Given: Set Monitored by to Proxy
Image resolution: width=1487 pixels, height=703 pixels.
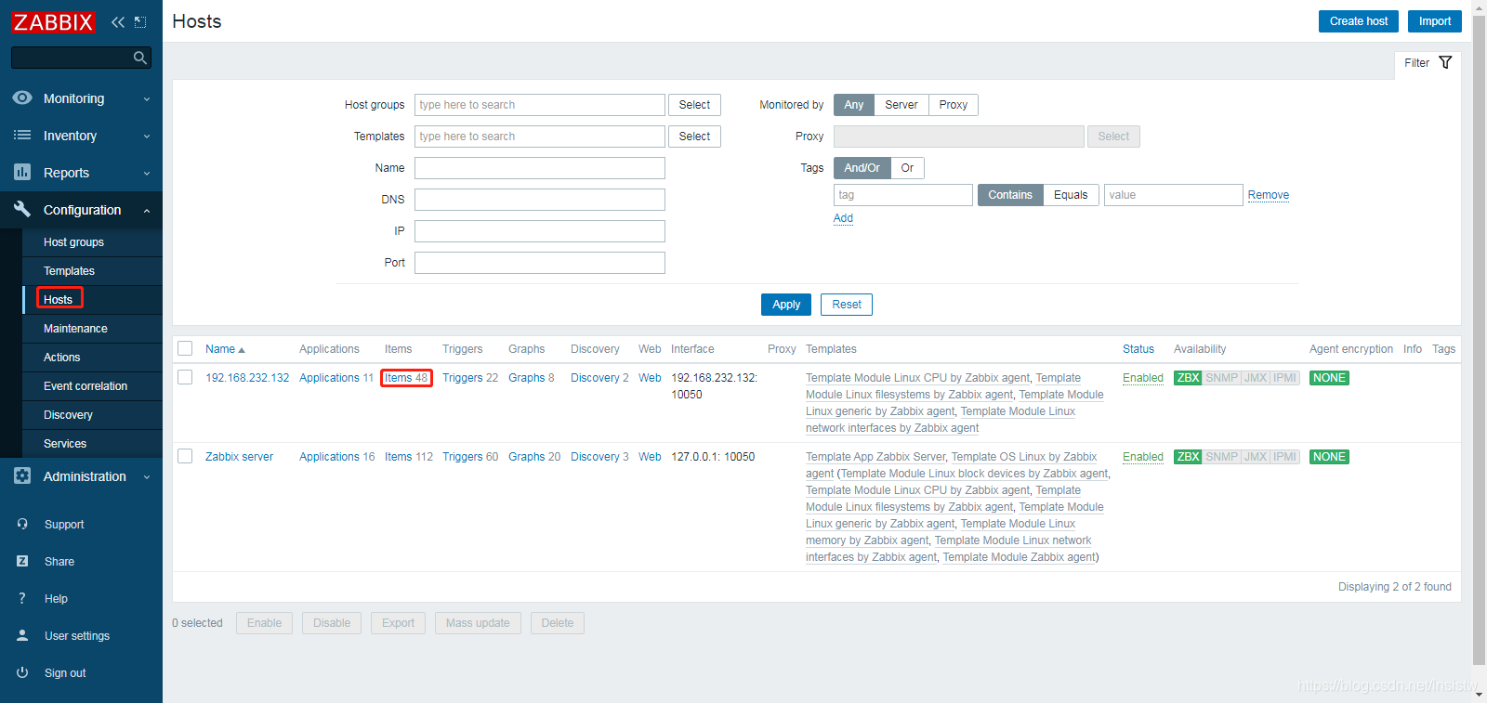Looking at the screenshot, I should [x=954, y=105].
